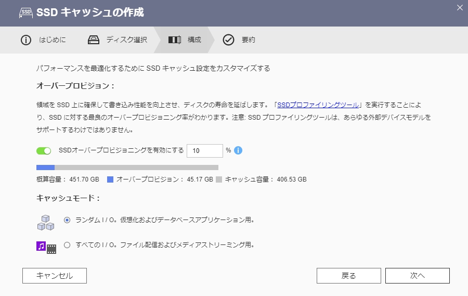The height and width of the screenshot is (296, 468).
Task: Click the over-provisioning capacity bar
Action: tap(127, 168)
